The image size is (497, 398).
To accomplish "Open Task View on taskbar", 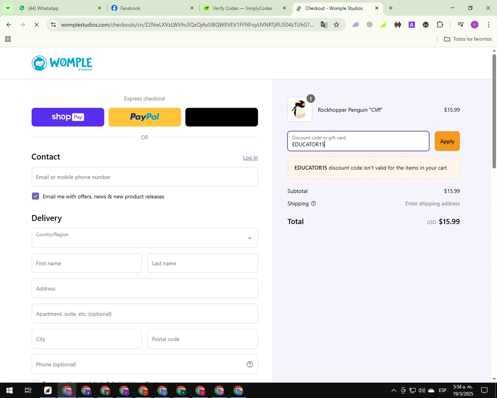I will 28,390.
